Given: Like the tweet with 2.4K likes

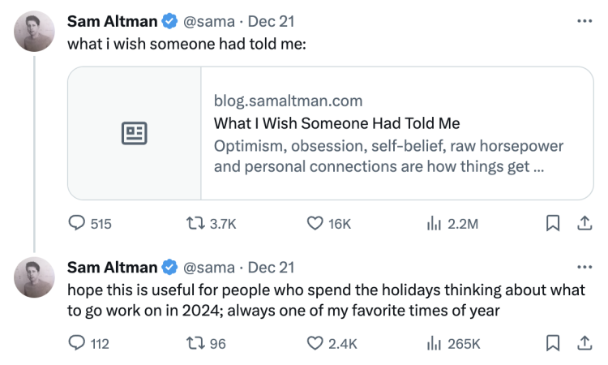Looking at the screenshot, I should tap(315, 344).
